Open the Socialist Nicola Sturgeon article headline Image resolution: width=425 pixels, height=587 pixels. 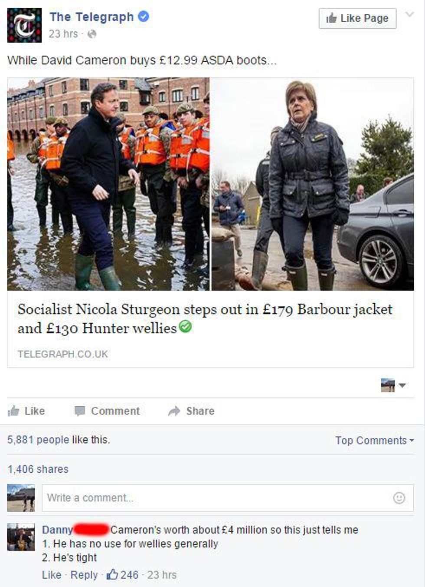click(205, 318)
